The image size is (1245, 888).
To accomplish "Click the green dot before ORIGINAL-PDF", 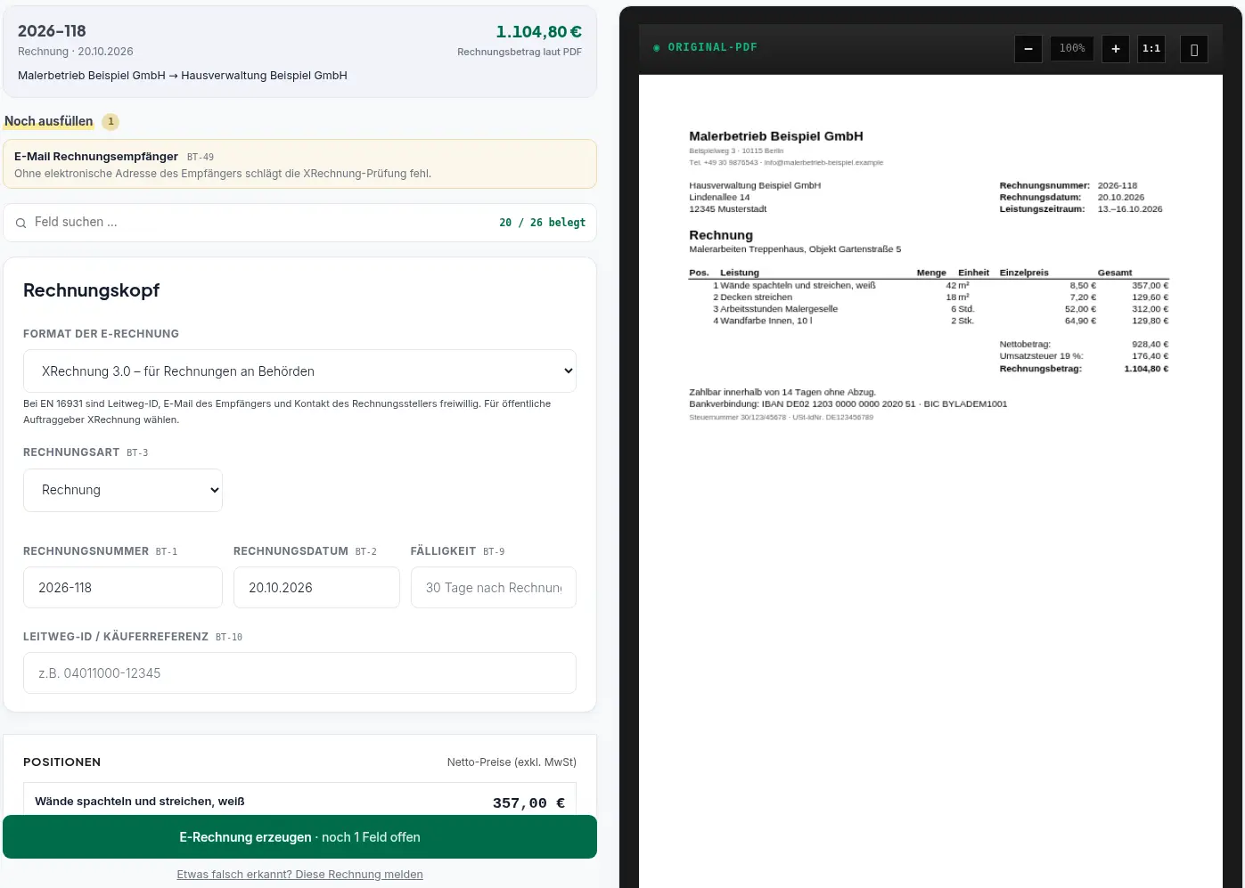I will tap(657, 48).
